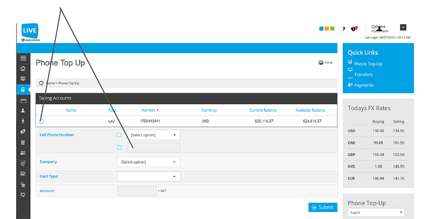Click the download arrow sidebar icon
This screenshot has width=429, height=219.
[23, 120]
